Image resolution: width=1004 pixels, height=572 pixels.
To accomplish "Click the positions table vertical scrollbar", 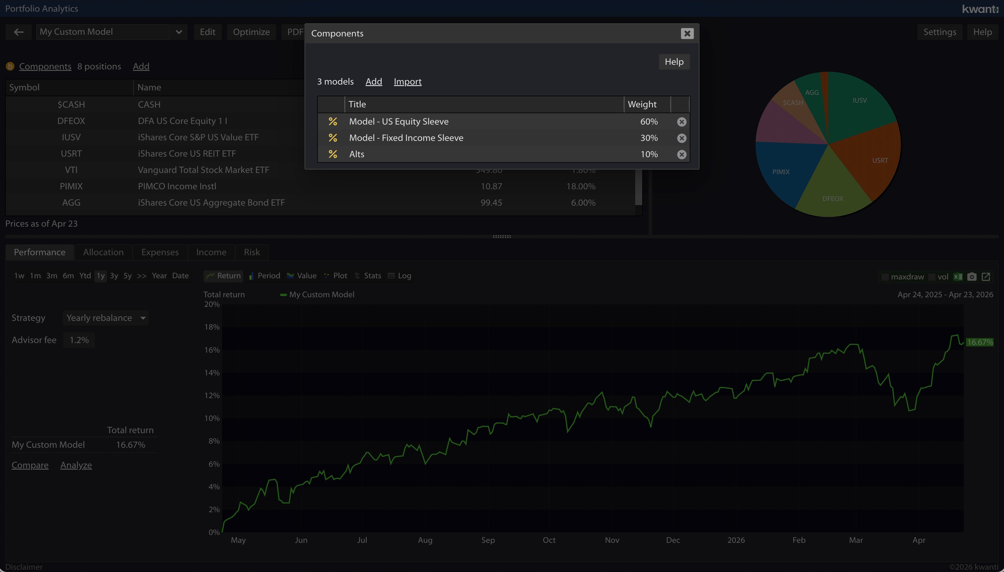I will (638, 187).
